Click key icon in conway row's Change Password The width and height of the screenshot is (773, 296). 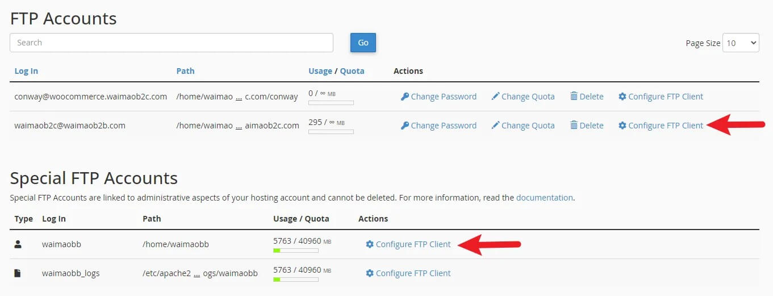pyautogui.click(x=405, y=97)
